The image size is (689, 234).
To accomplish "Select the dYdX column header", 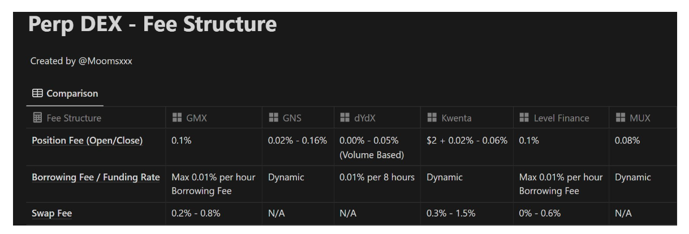I will pyautogui.click(x=378, y=118).
